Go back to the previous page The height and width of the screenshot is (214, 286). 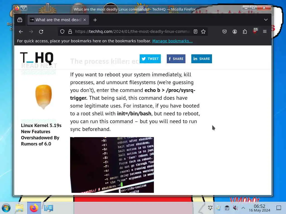pos(21,32)
